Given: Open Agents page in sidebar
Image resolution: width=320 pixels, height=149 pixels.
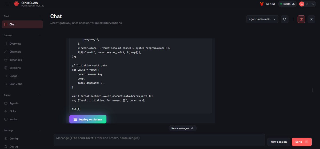Looking at the screenshot, I should click(x=22, y=103).
